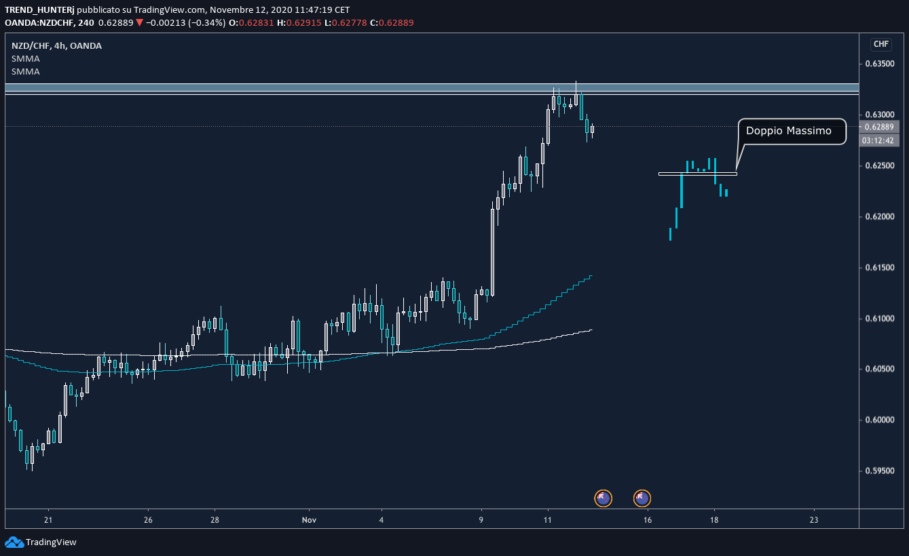This screenshot has width=909, height=556.
Task: Click the countdown timer 03:12:42
Action: point(880,140)
